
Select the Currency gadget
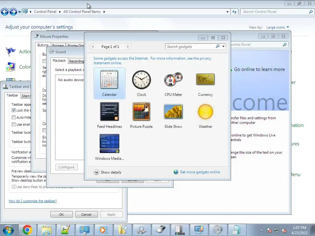click(205, 83)
